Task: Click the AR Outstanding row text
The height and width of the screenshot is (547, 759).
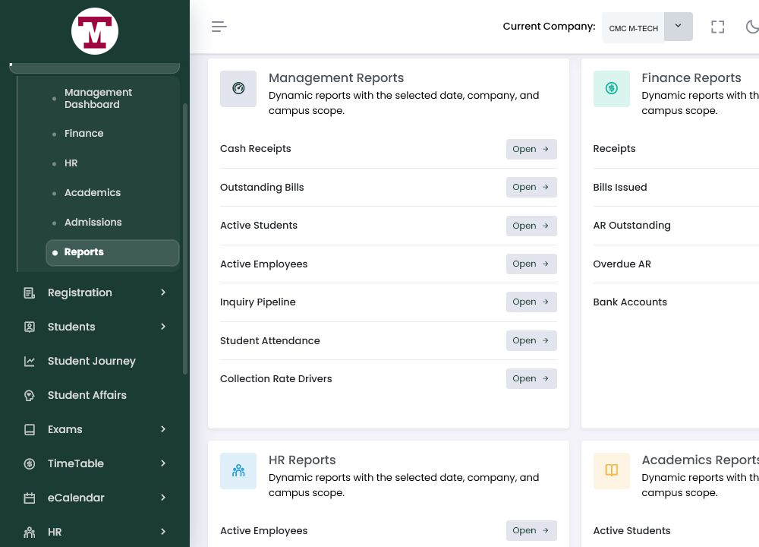Action: (631, 226)
